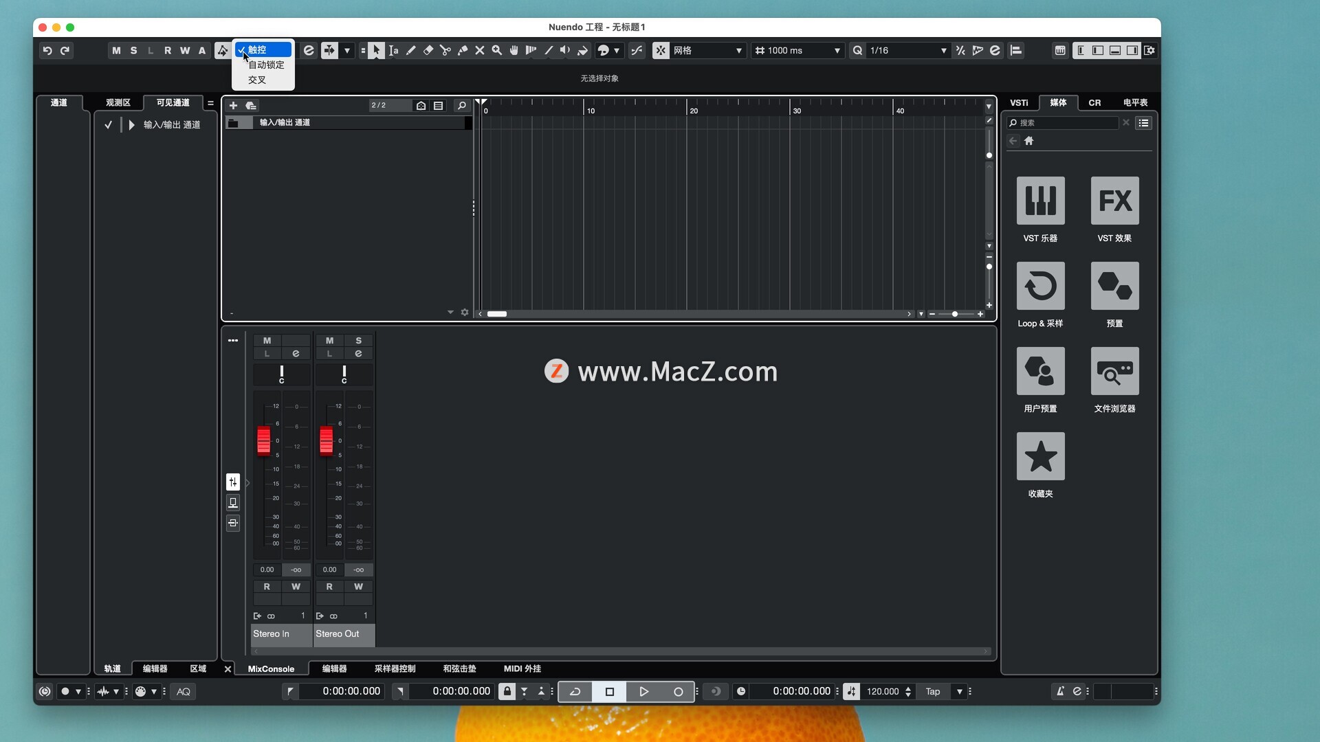The image size is (1320, 742).
Task: Select the Split scissors tool
Action: pos(445,50)
